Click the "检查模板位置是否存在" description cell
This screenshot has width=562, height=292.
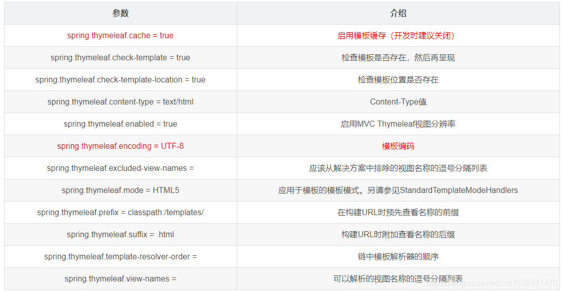[x=397, y=79]
